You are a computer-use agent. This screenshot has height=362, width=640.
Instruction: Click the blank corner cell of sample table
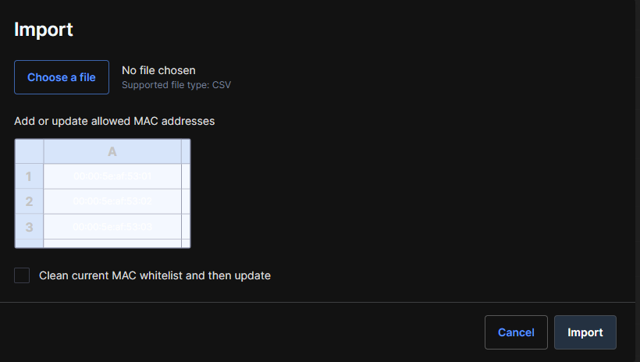click(29, 151)
